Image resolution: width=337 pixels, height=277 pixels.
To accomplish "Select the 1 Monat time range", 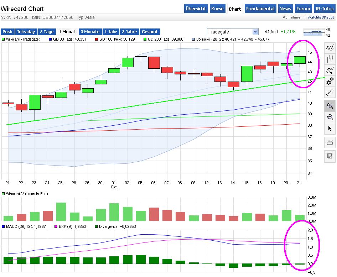I will pyautogui.click(x=67, y=32).
